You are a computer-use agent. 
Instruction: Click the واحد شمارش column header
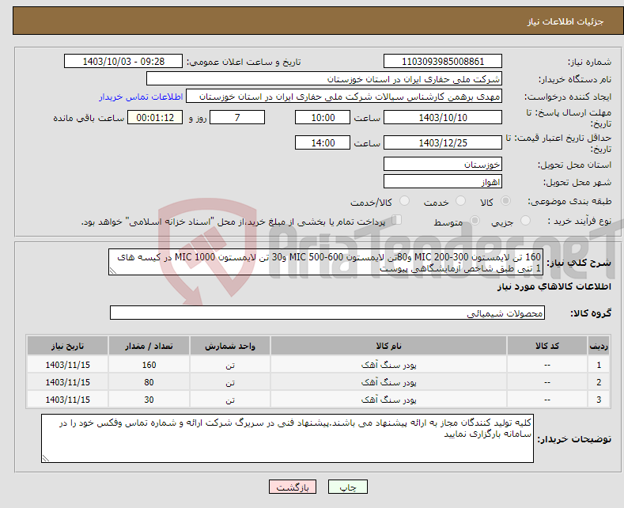tap(230, 346)
